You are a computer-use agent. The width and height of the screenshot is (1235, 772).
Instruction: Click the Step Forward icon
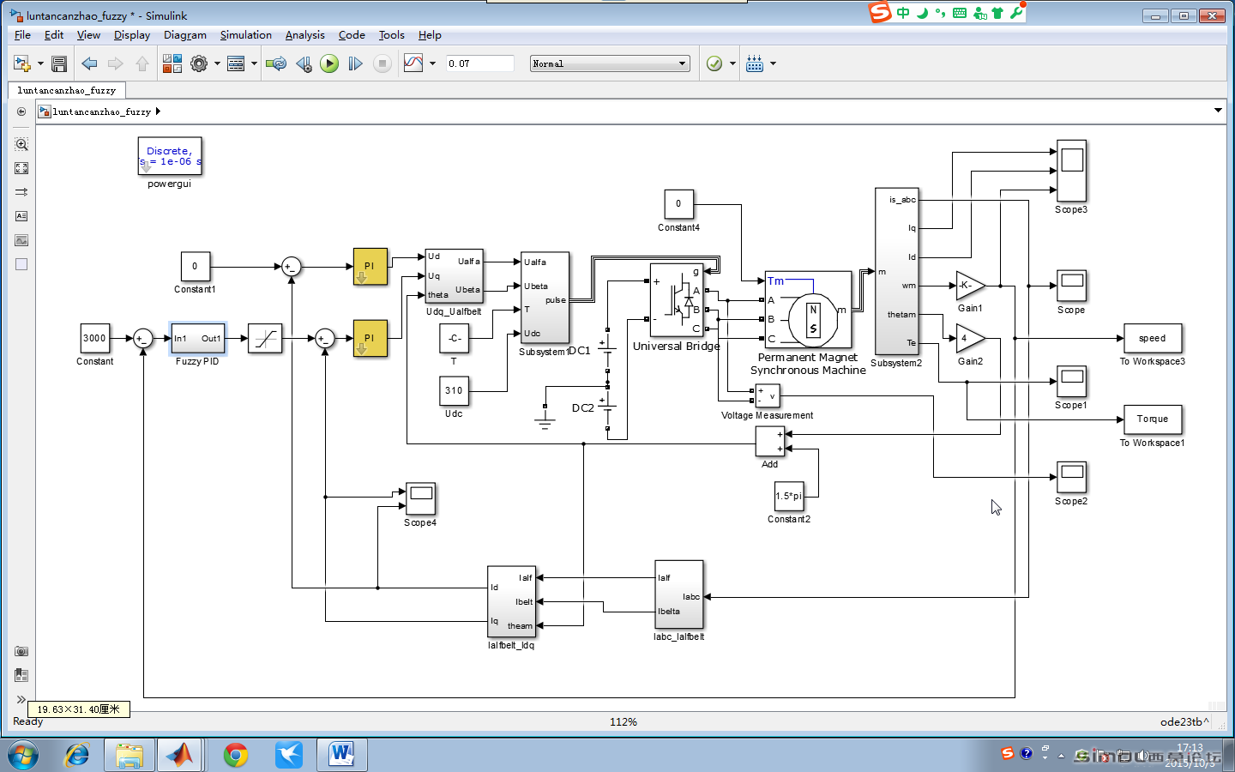[355, 63]
